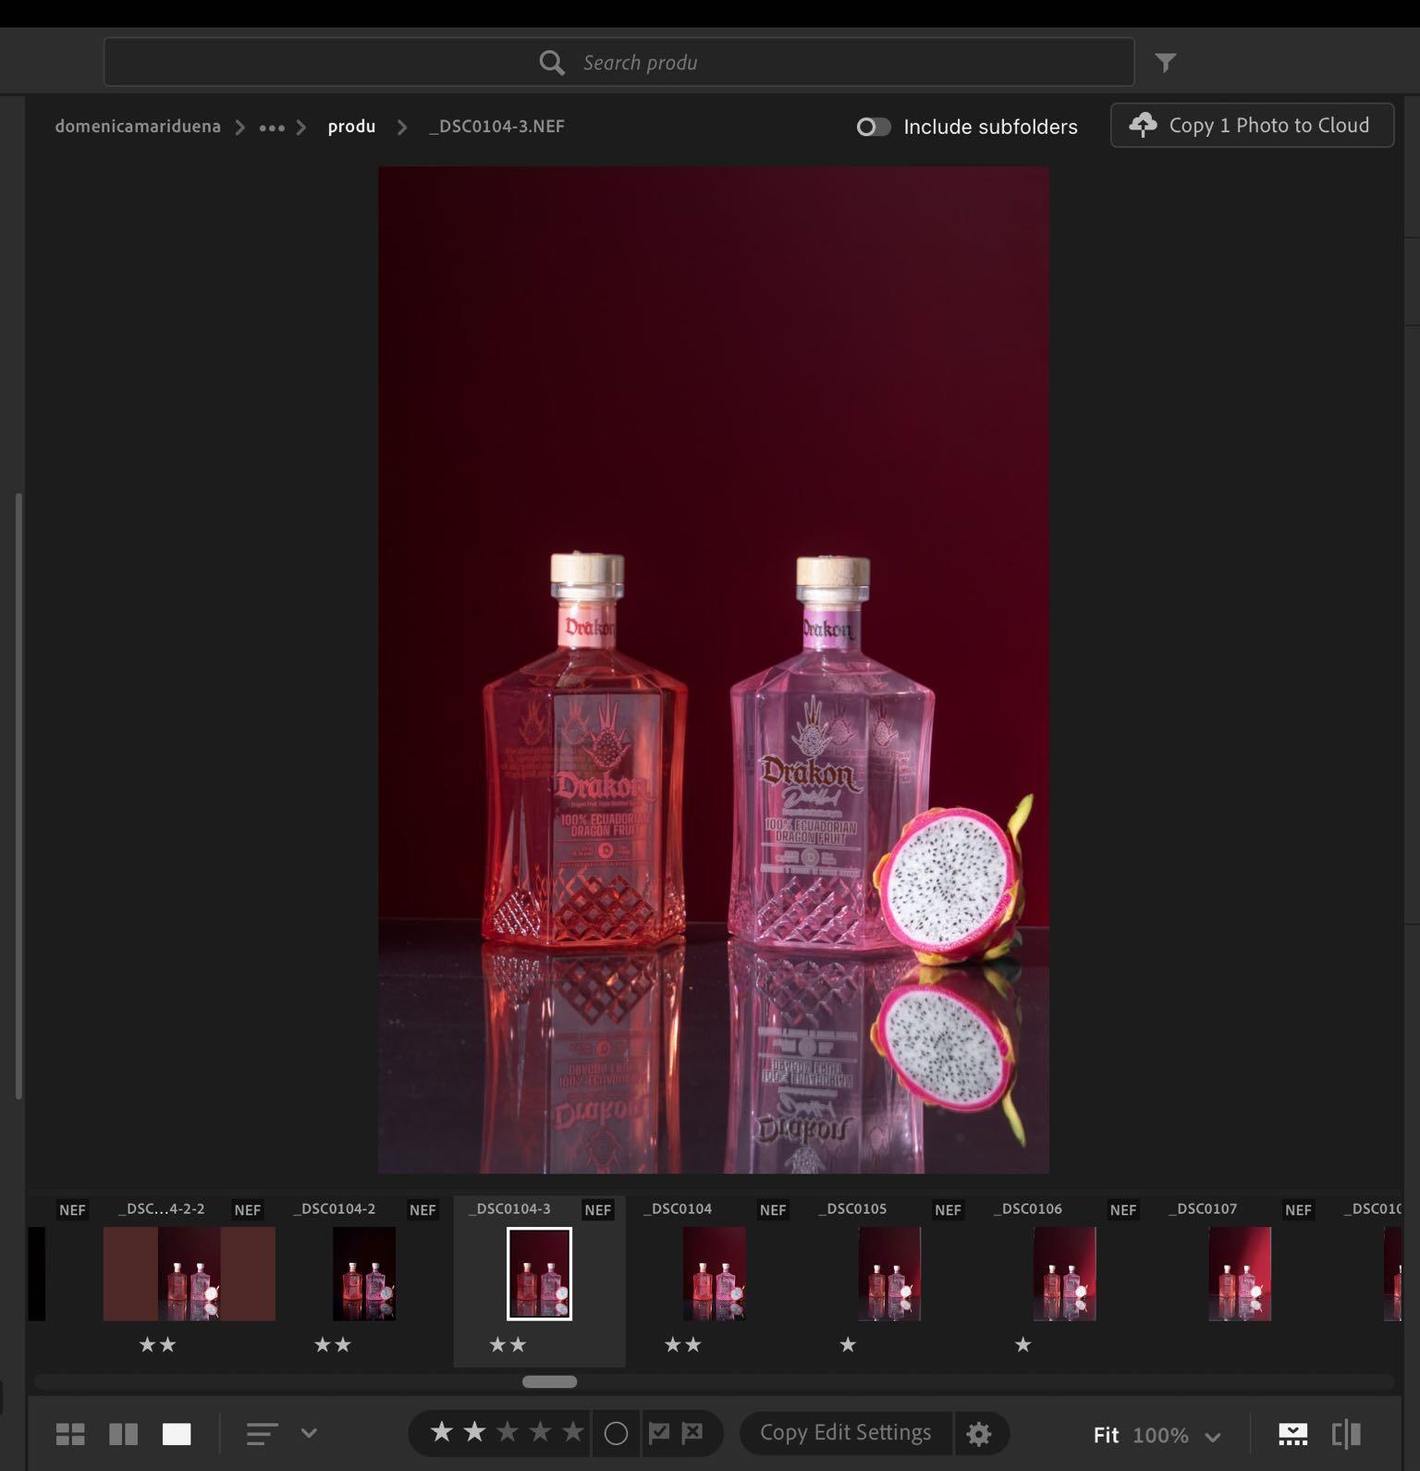
Task: Open the collapsed breadcrumb ellipsis
Action: tap(272, 128)
